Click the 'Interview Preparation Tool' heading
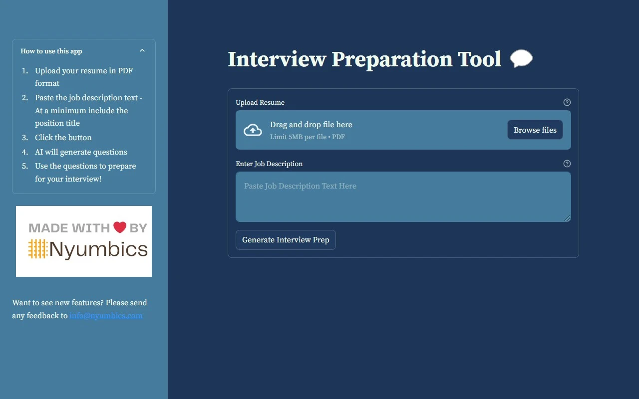The image size is (639, 399). click(x=364, y=59)
